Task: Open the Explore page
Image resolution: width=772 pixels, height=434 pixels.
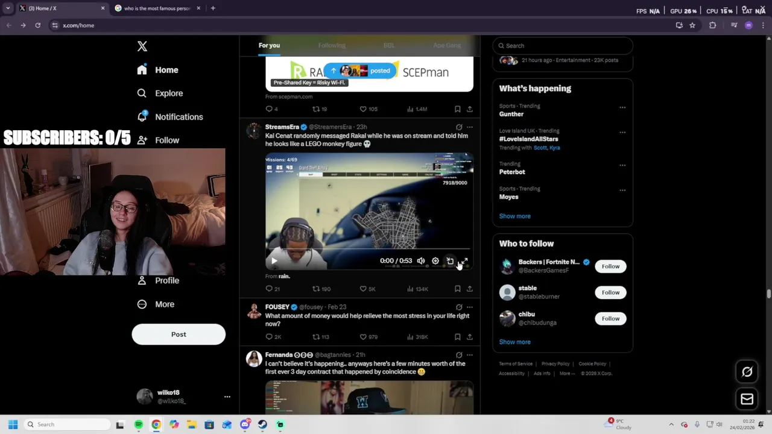Action: tap(160, 93)
